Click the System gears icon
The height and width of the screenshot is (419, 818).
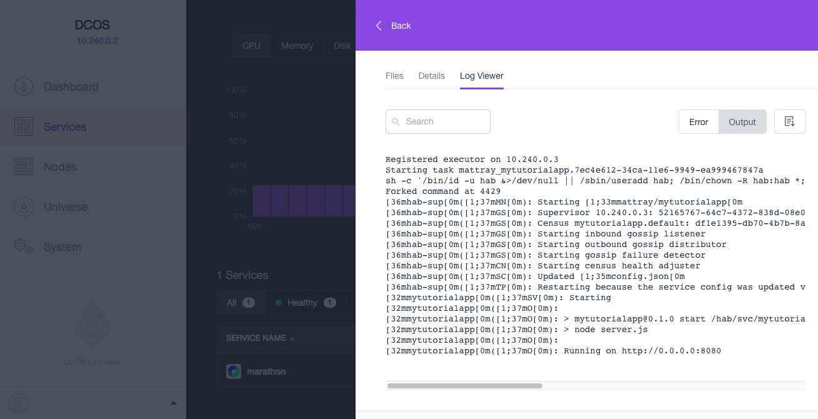(23, 246)
